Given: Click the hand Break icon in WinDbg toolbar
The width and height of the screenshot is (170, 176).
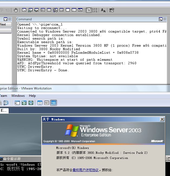Looking at the screenshot, I should click(16, 10).
